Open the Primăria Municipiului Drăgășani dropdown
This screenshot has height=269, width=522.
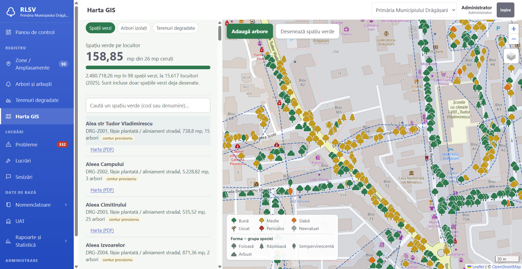tap(414, 10)
